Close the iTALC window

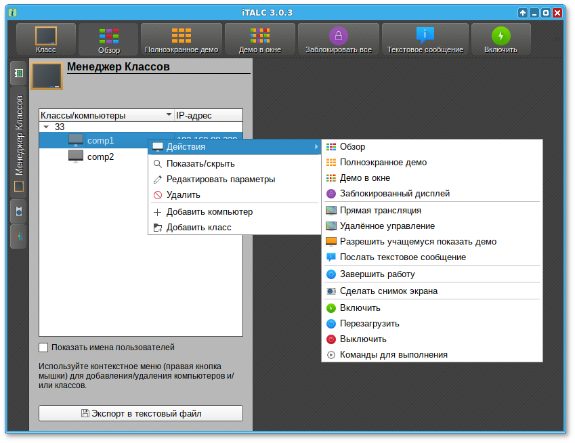[x=557, y=13]
